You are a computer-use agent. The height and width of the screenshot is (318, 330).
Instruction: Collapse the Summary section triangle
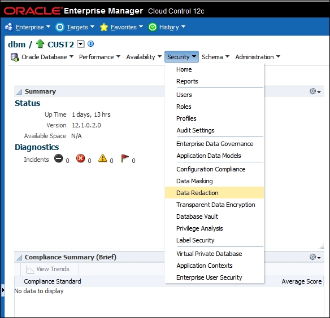tap(19, 92)
